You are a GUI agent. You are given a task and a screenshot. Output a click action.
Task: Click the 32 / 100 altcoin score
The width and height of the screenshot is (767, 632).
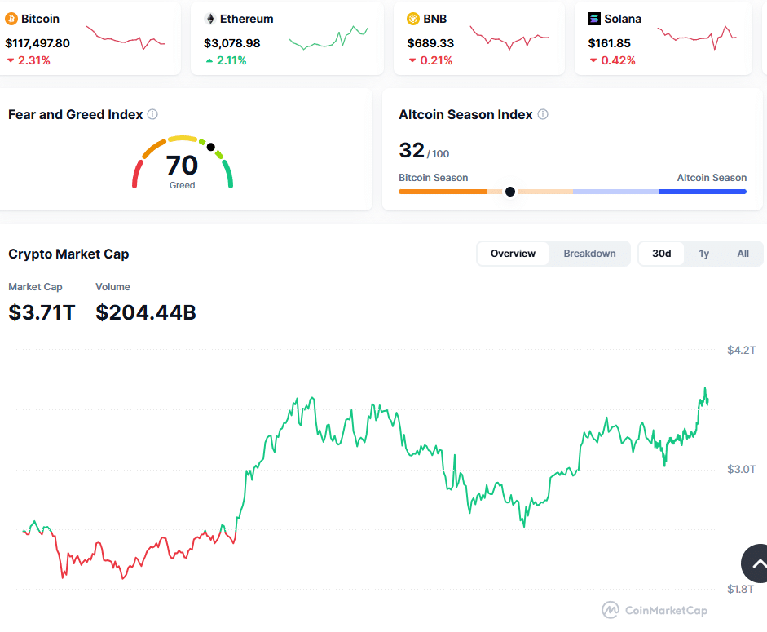point(424,150)
